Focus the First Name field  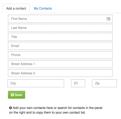click(x=60, y=19)
